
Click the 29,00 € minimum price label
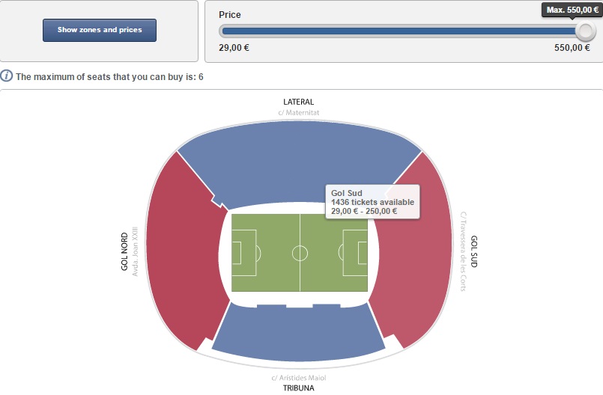pyautogui.click(x=234, y=48)
